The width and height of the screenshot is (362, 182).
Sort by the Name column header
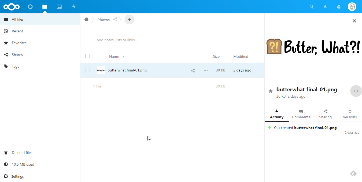(114, 56)
